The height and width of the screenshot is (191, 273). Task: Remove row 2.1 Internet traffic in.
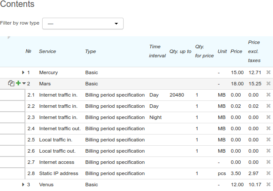click(x=268, y=95)
